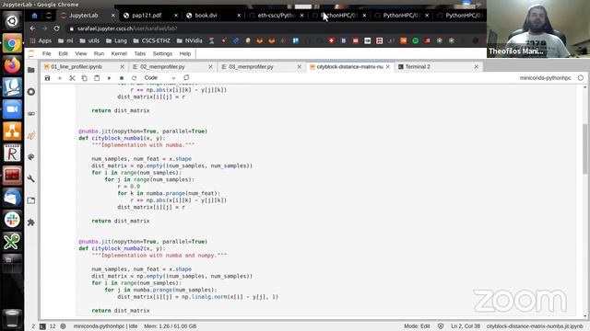Open the Property Inspector wrench sidebar icon

pos(31,178)
